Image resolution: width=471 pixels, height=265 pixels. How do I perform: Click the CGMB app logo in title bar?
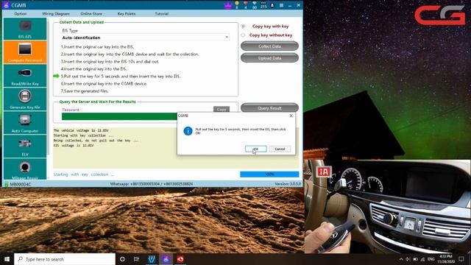click(6, 5)
